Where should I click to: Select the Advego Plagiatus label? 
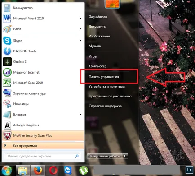(x=26, y=125)
